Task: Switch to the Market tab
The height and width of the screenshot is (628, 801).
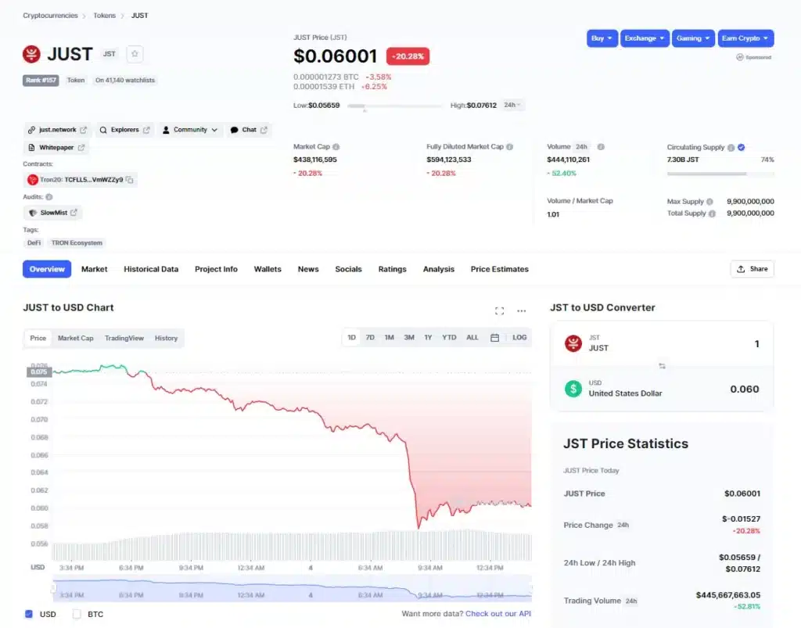Action: pyautogui.click(x=95, y=269)
